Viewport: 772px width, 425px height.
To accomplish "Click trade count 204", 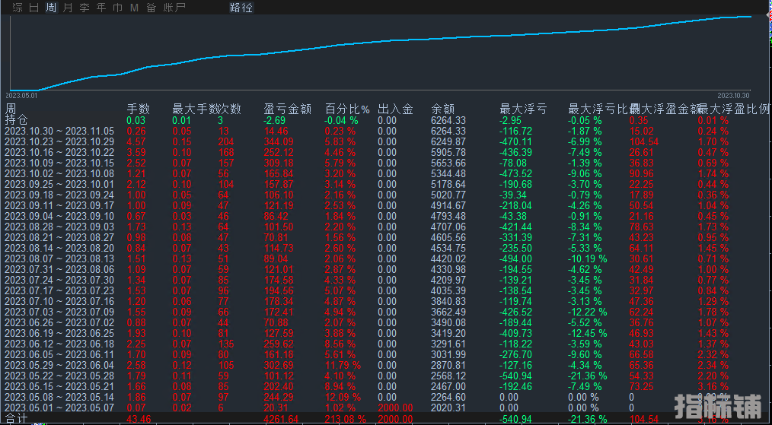I will click(x=226, y=141).
